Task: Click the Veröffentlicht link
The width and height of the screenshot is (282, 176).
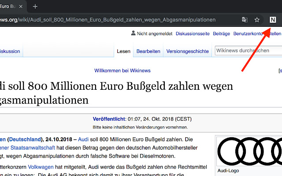Action: pos(109,119)
